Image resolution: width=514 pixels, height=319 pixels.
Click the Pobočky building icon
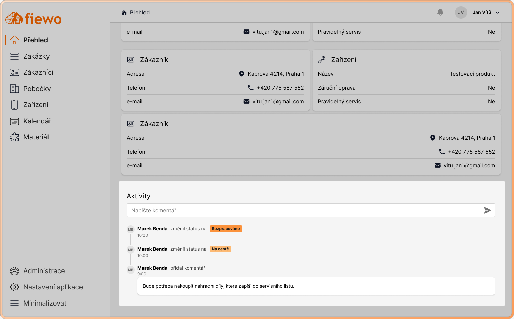click(x=14, y=89)
